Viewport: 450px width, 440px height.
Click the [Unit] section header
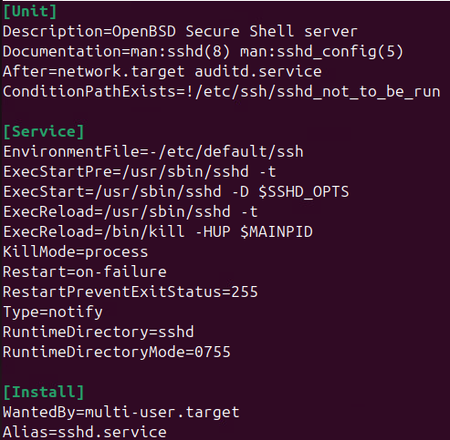(x=30, y=12)
